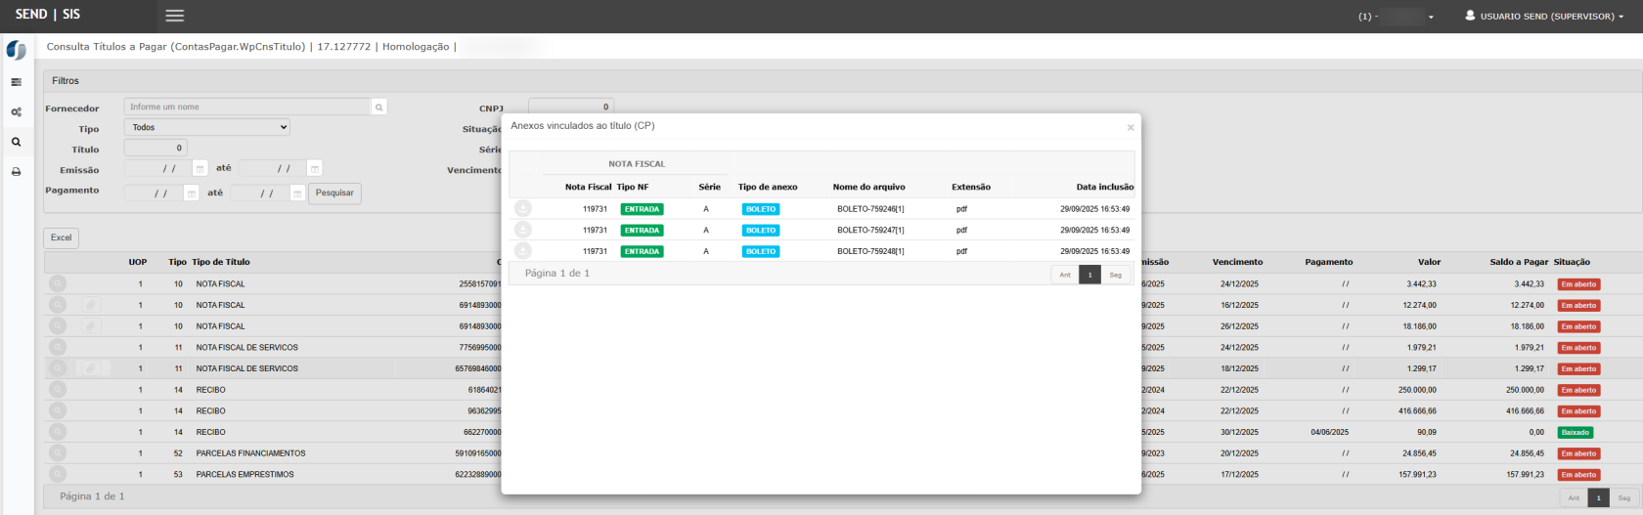The image size is (1643, 515).
Task: Click the settings gears sidebar icon
Action: point(16,112)
